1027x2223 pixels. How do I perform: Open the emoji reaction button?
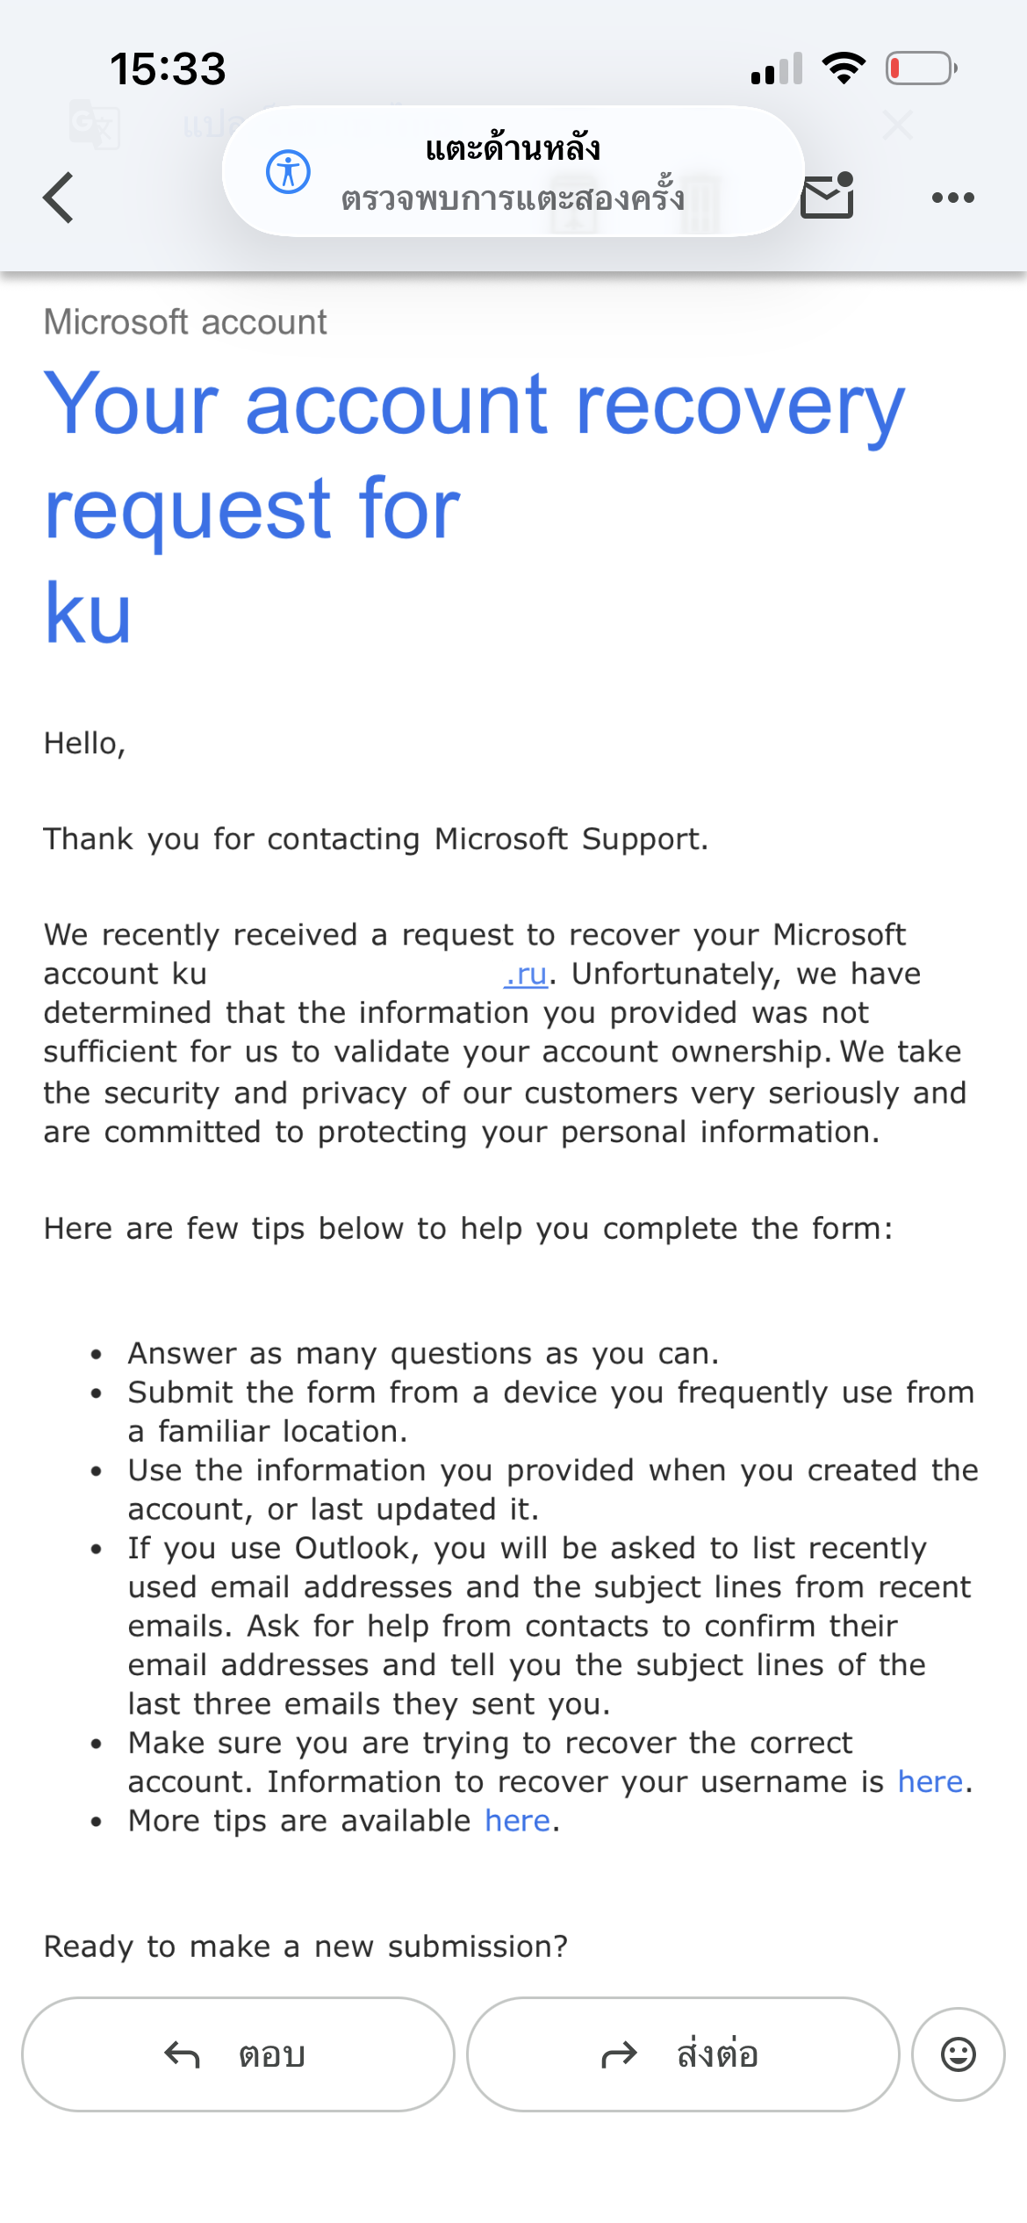958,2054
